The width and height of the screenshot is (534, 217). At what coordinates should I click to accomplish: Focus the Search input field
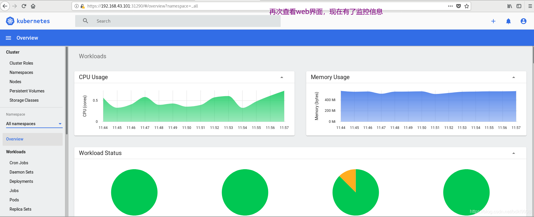[x=178, y=21]
